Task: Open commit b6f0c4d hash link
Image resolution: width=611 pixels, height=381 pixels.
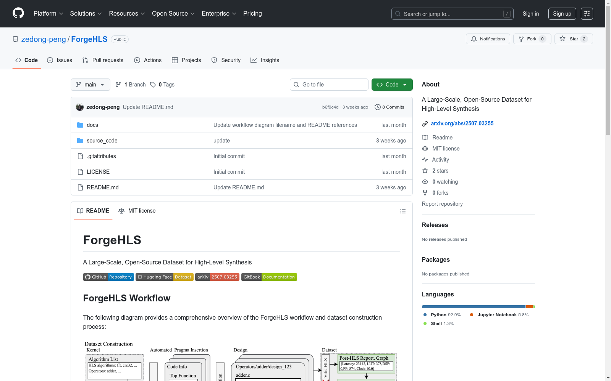Action: point(330,107)
